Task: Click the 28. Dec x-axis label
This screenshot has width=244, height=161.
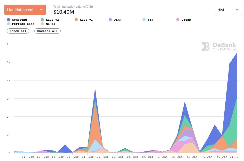Action: pos(132,157)
